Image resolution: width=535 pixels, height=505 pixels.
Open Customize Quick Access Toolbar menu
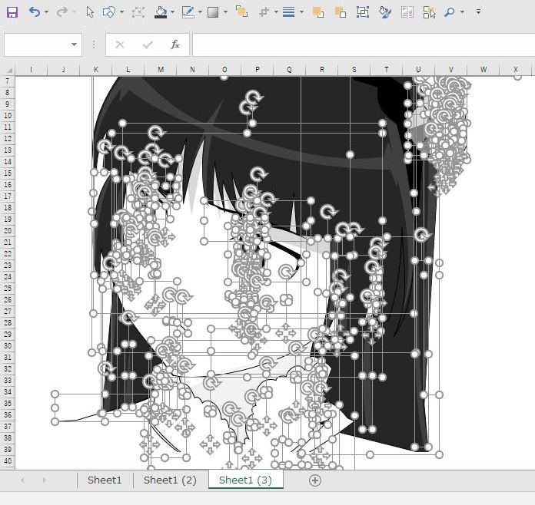click(x=478, y=12)
